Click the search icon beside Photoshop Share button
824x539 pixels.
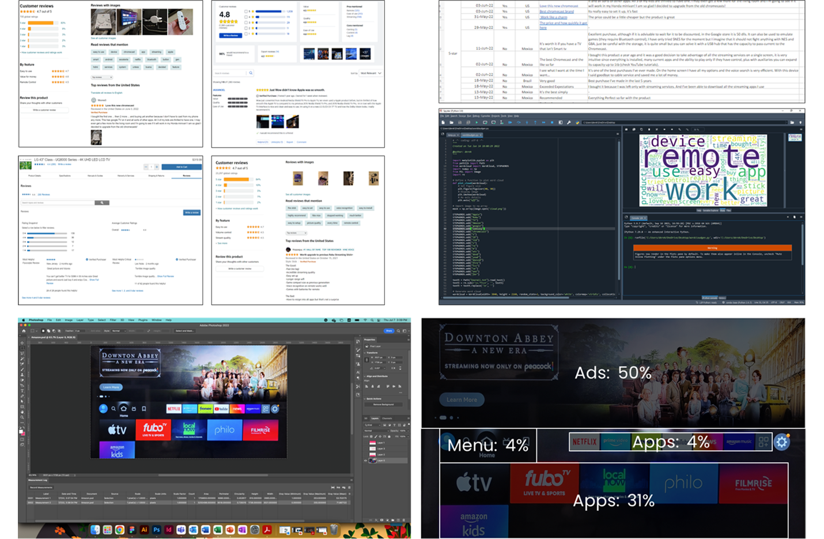click(x=398, y=331)
